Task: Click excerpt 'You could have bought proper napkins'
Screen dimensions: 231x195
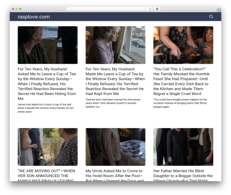Action: click(x=180, y=103)
